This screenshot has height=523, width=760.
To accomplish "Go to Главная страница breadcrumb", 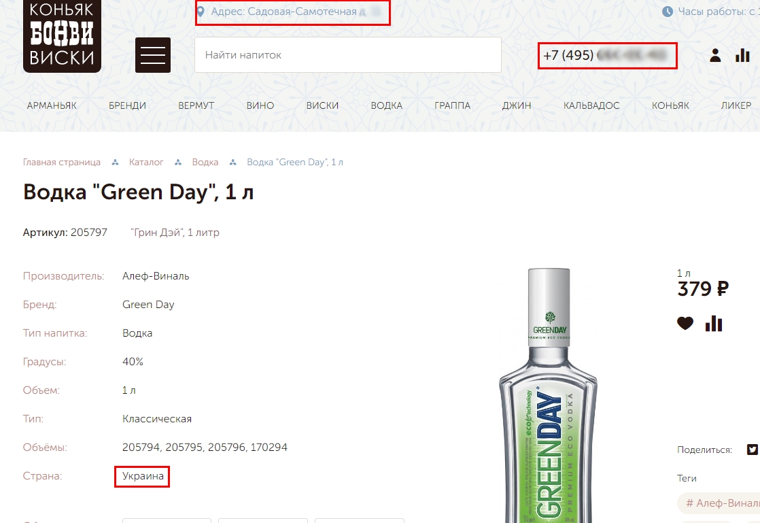I will [62, 163].
